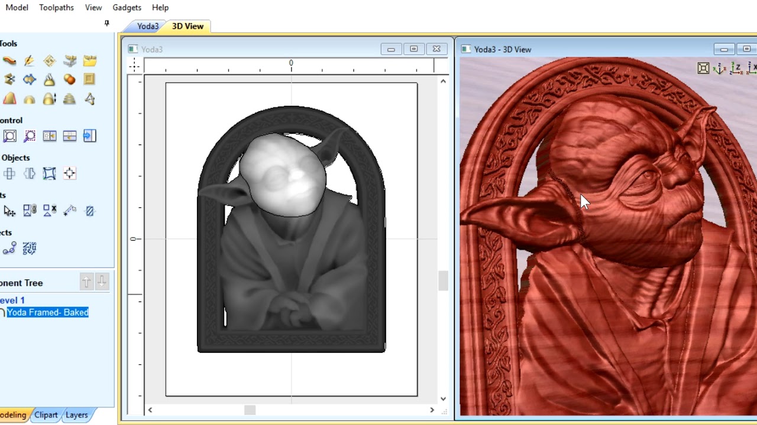Viewport: 757px width, 425px height.
Task: Click zoom-to-fit icon in 3D View
Action: coord(703,68)
